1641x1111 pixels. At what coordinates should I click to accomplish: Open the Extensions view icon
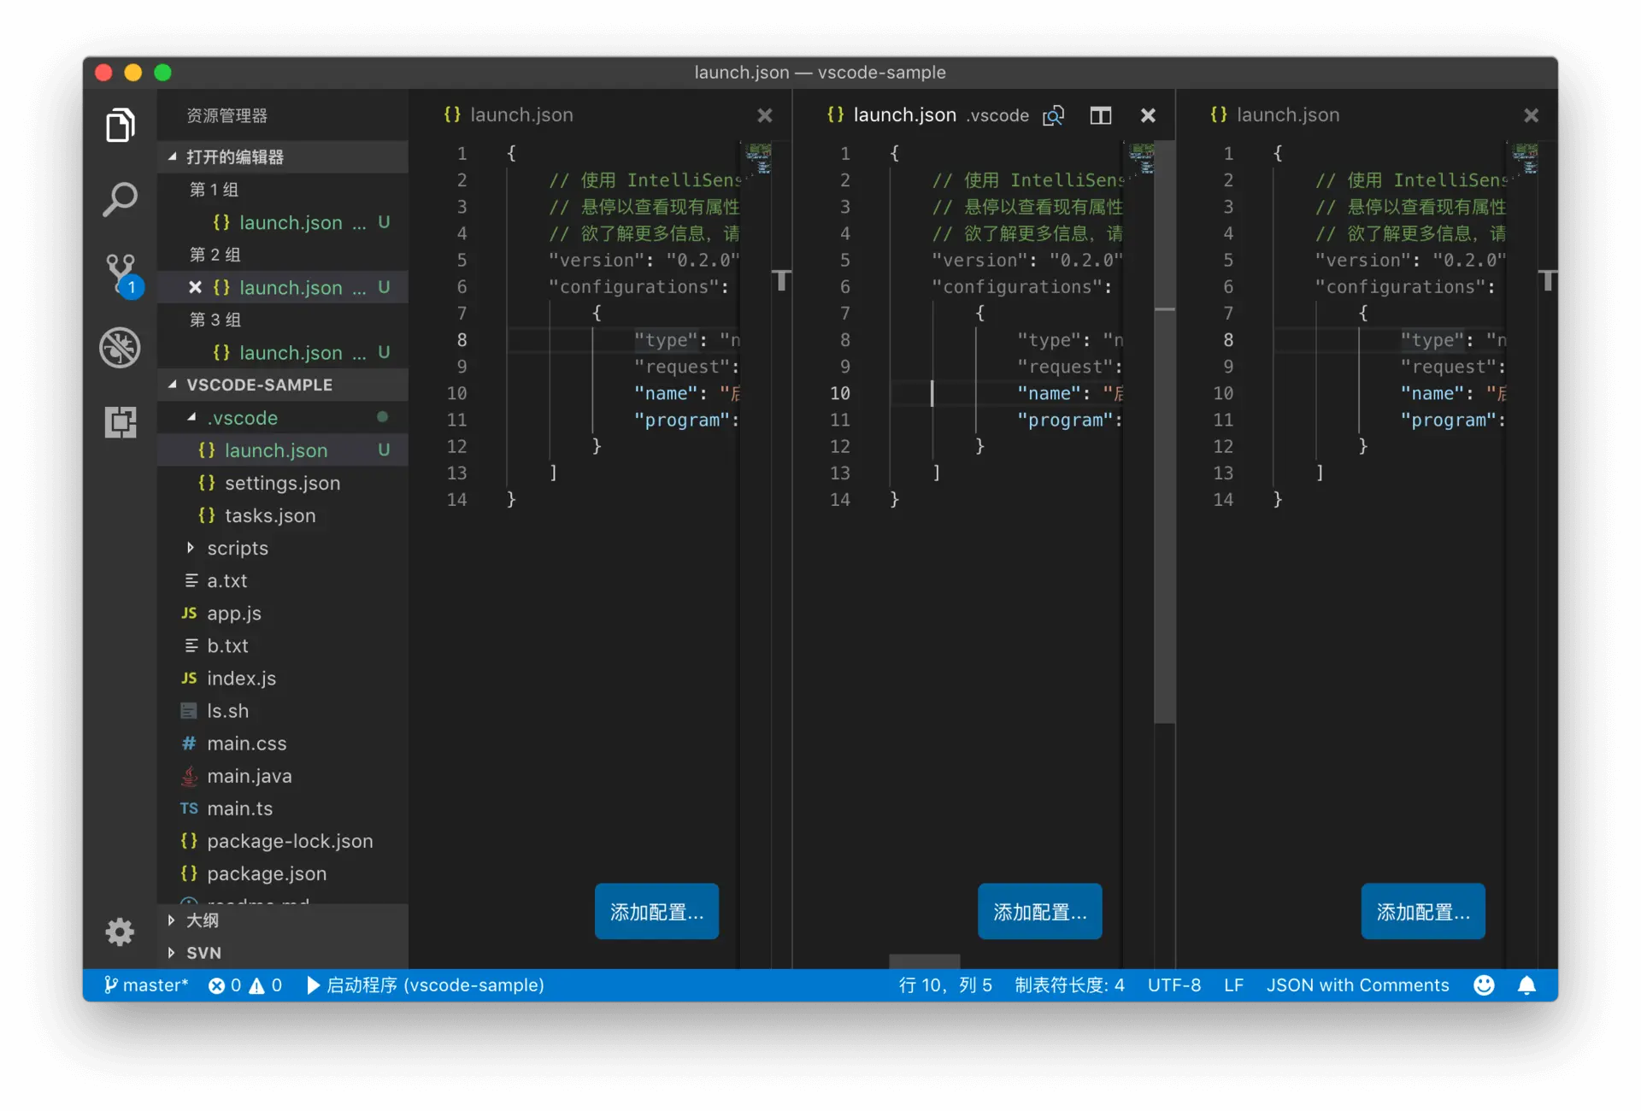120,422
